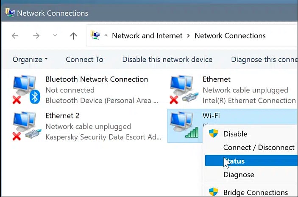This screenshot has height=197, width=298.
Task: Click the Connect To toolbar button
Action: coord(84,60)
